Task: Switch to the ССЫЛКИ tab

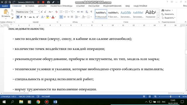Action: (80, 6)
